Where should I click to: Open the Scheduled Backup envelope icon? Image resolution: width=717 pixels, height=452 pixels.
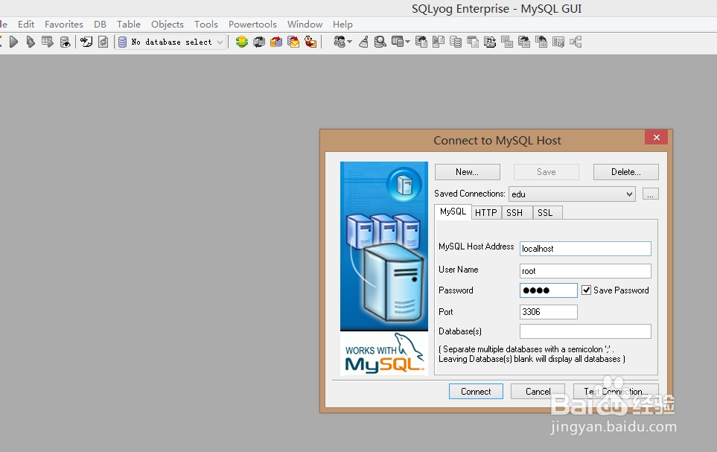293,42
